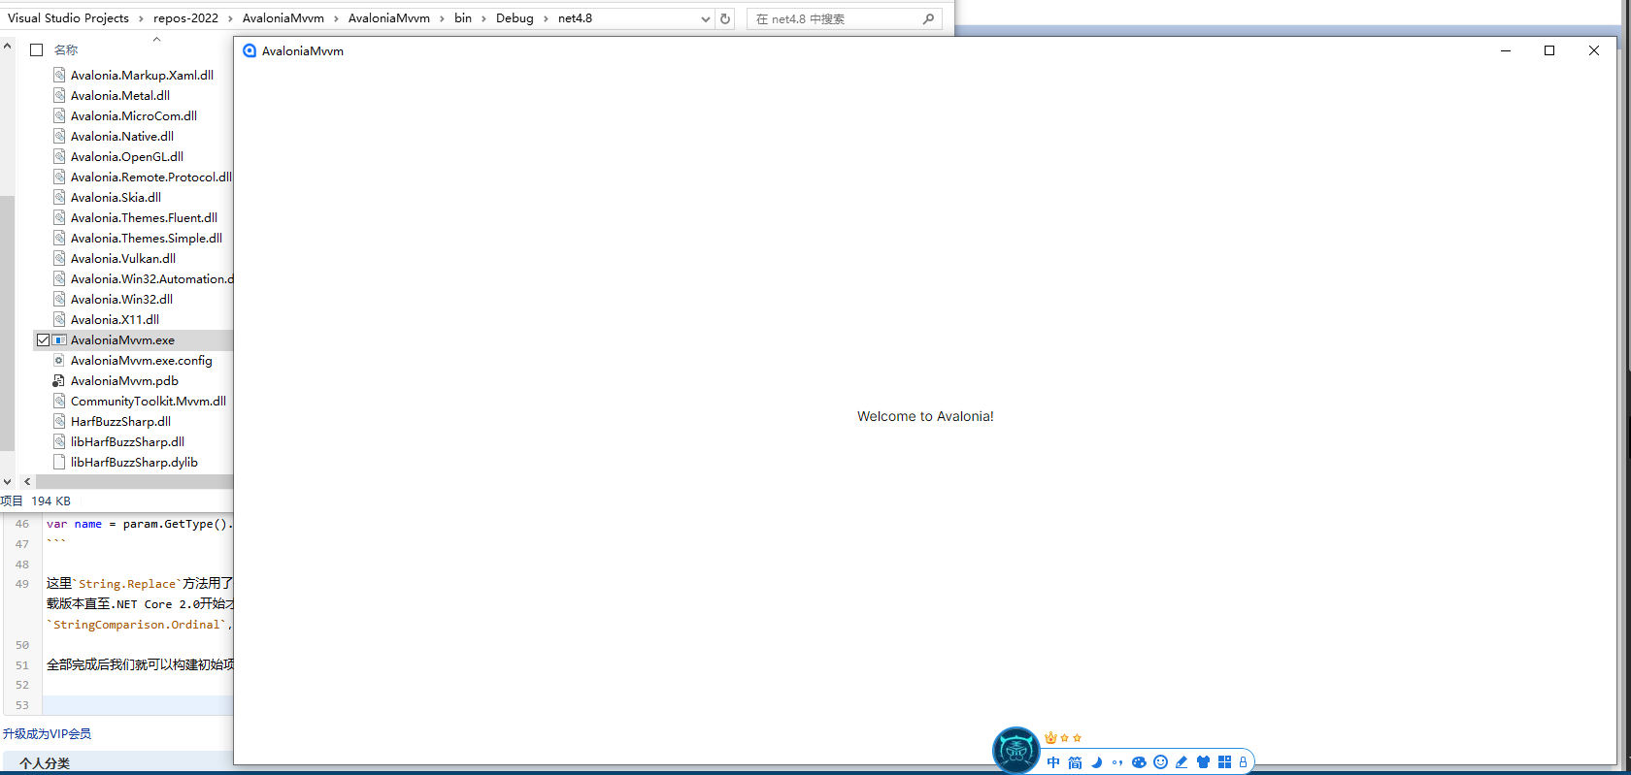
Task: Click the IME handwriting pen icon
Action: (1182, 762)
